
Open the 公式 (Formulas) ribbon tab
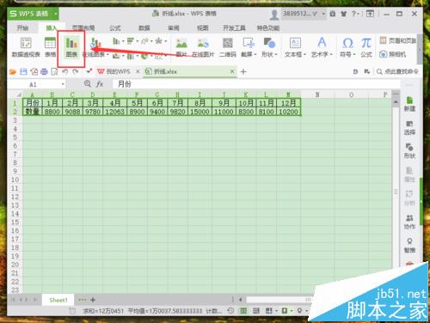(115, 28)
